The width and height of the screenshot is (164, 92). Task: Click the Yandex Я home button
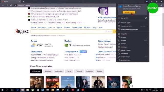coord(7,5)
